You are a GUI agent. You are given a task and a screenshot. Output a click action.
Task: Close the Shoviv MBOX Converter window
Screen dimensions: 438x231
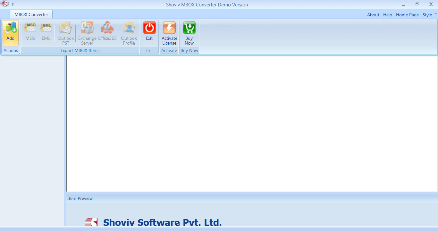click(x=431, y=4)
